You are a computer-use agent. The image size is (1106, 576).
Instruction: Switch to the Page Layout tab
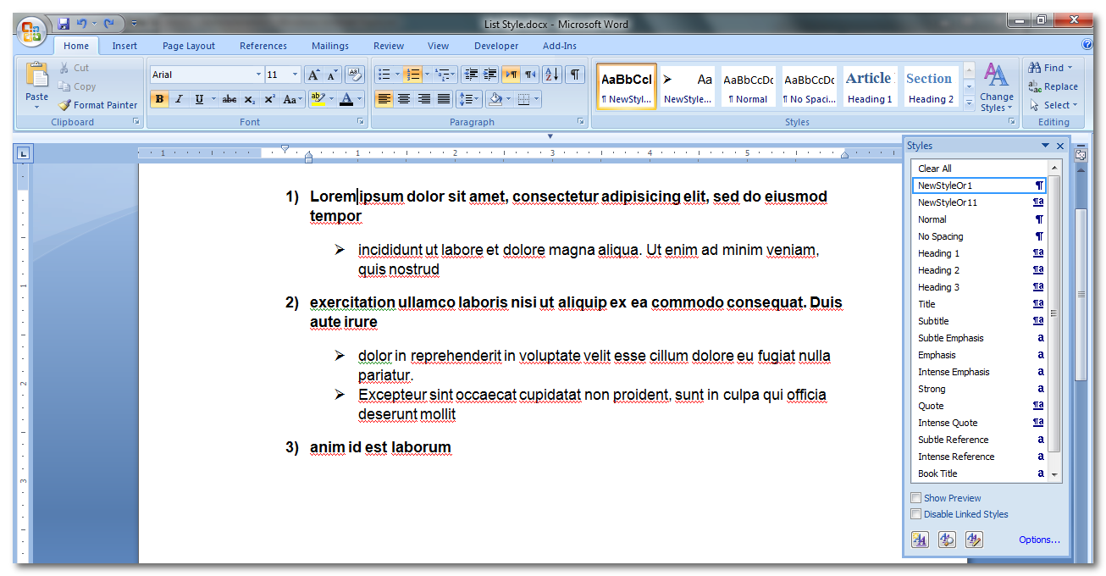tap(188, 46)
